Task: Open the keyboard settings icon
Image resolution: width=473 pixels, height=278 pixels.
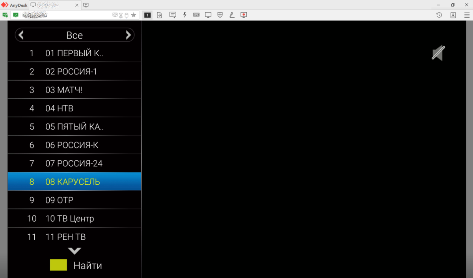Action: click(196, 15)
